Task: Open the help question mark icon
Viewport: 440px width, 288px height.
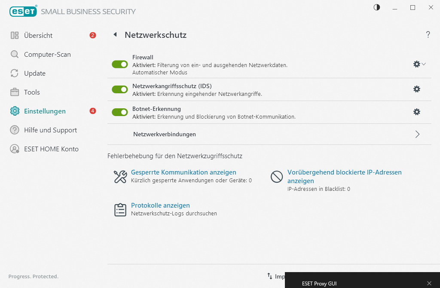Action: (428, 35)
